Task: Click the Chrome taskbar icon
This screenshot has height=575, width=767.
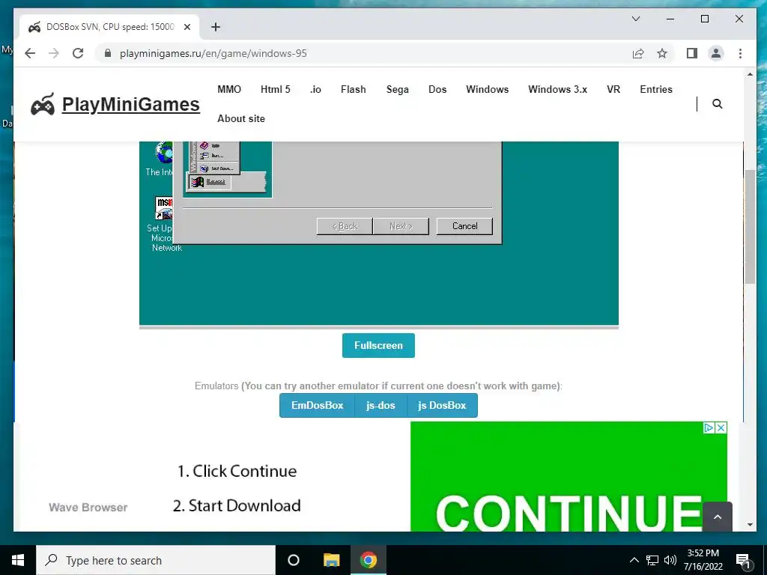Action: click(x=369, y=560)
